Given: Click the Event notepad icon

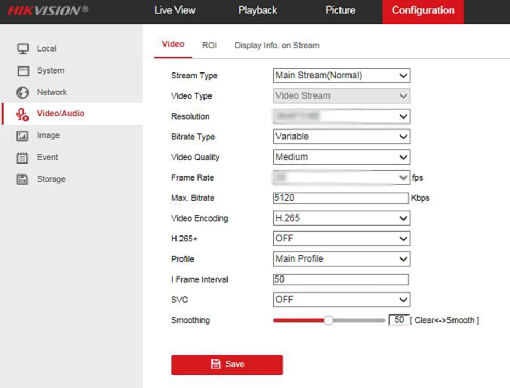Looking at the screenshot, I should [22, 158].
